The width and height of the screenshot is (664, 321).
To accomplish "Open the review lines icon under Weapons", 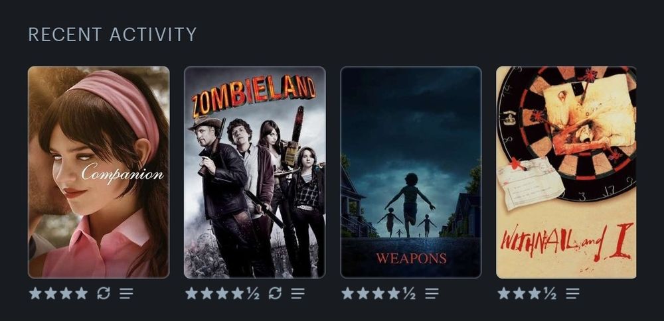I will click(432, 293).
